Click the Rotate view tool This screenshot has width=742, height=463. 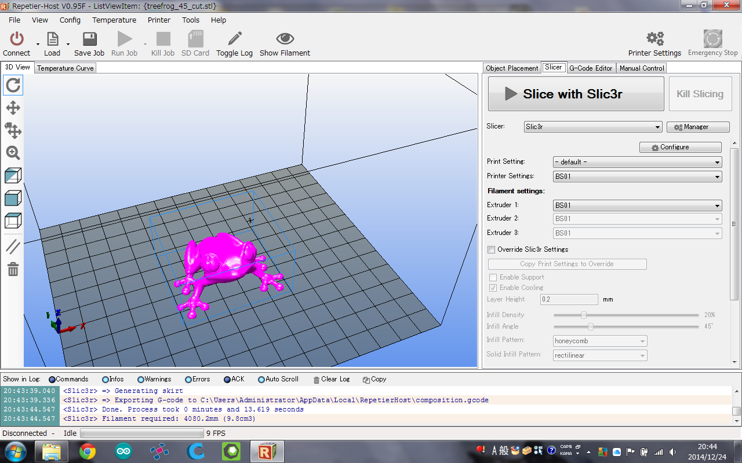[x=13, y=86]
